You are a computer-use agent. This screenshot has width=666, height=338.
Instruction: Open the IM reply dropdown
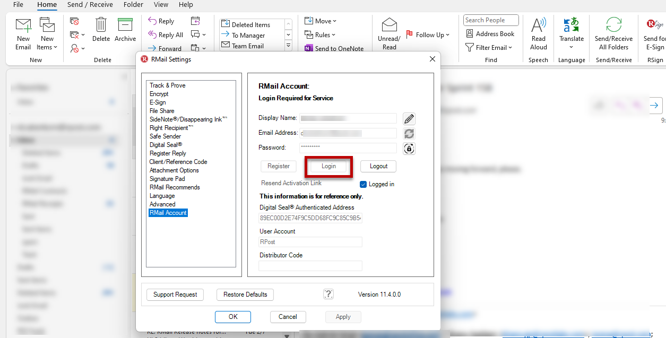198,35
